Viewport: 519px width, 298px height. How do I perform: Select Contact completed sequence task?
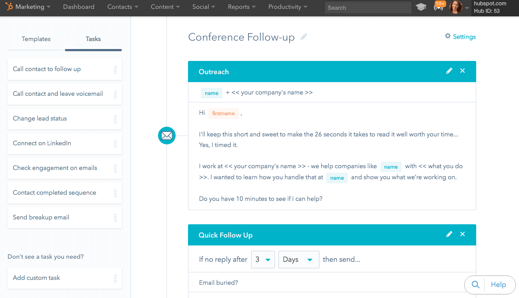(x=64, y=192)
